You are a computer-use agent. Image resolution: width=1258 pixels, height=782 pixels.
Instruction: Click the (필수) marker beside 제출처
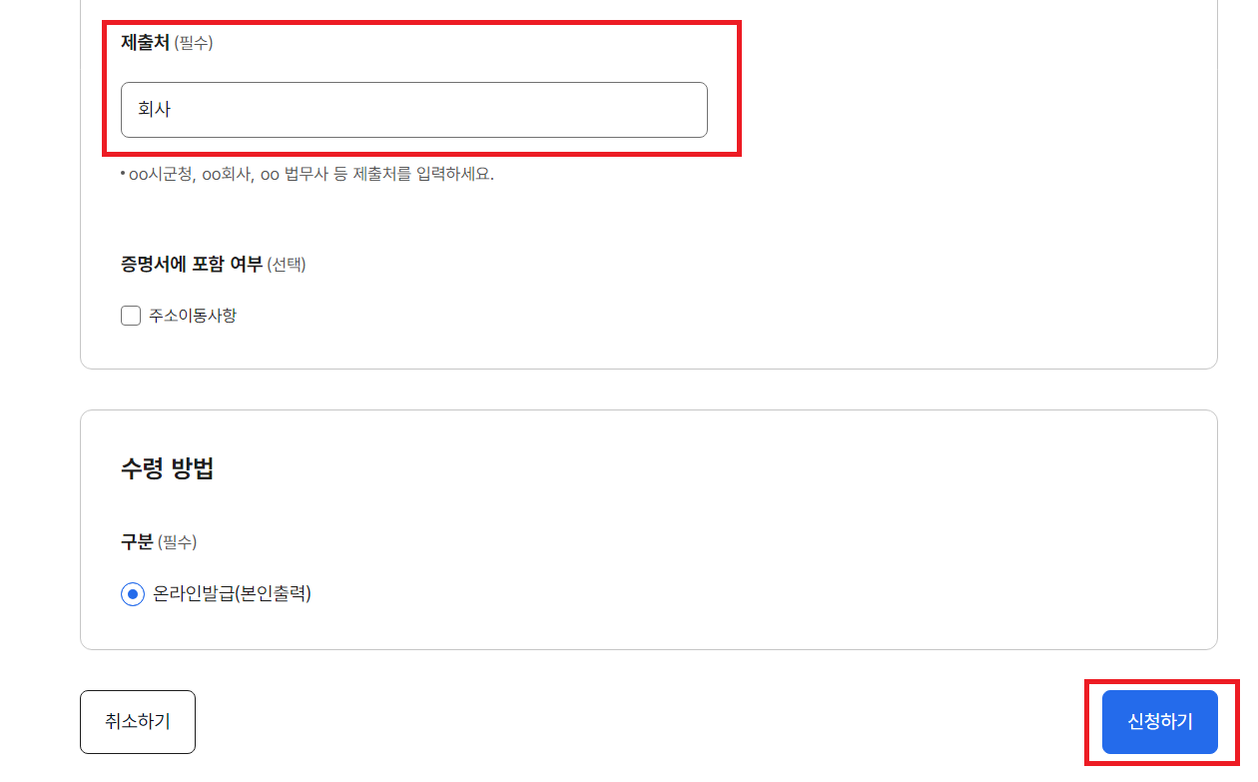(x=194, y=43)
